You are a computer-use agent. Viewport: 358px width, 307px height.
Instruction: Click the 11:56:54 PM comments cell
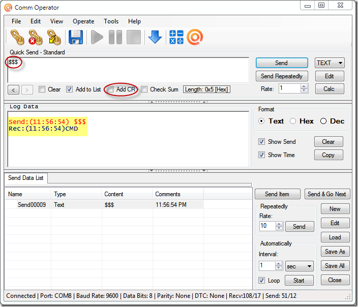tap(178, 204)
